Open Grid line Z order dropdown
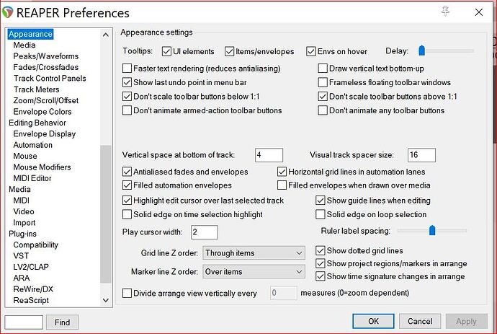The width and height of the screenshot is (497, 334). [254, 253]
